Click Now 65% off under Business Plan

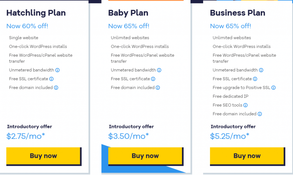pyautogui.click(x=230, y=26)
